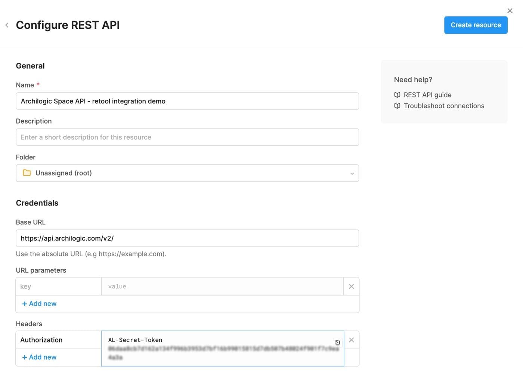The height and width of the screenshot is (372, 523).
Task: Click the folder icon in Folder field
Action: click(x=27, y=173)
